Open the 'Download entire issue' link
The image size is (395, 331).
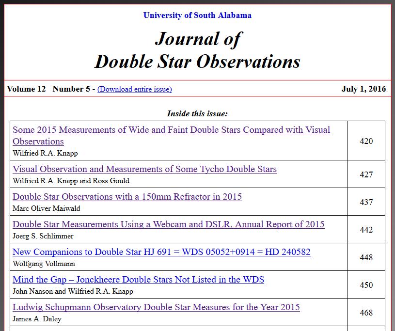click(135, 89)
